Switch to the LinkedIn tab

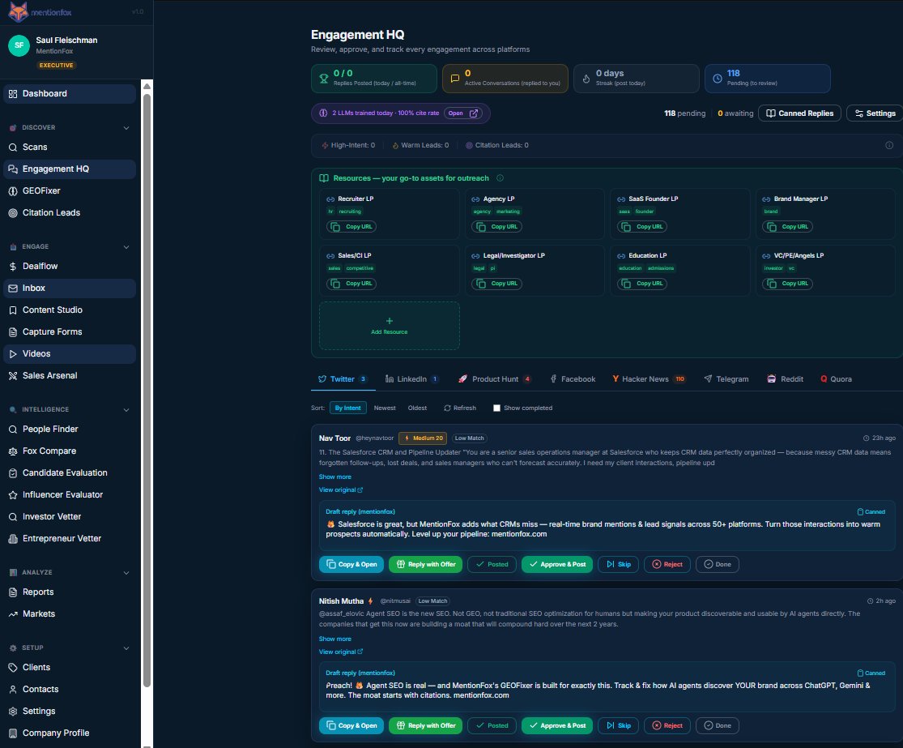[411, 379]
